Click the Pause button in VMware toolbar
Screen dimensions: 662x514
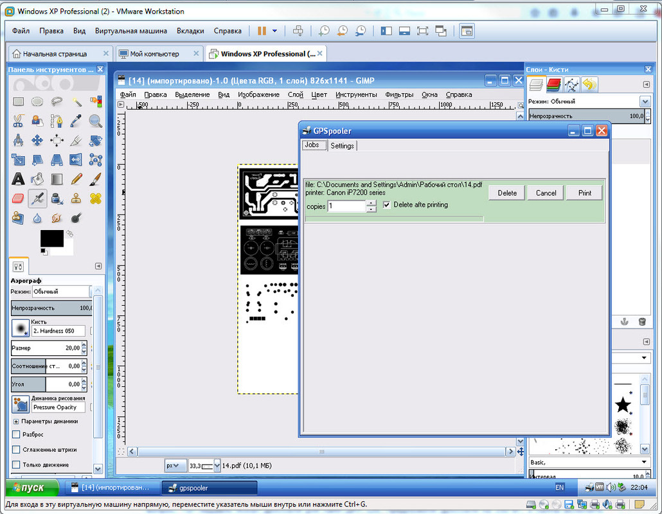(262, 31)
